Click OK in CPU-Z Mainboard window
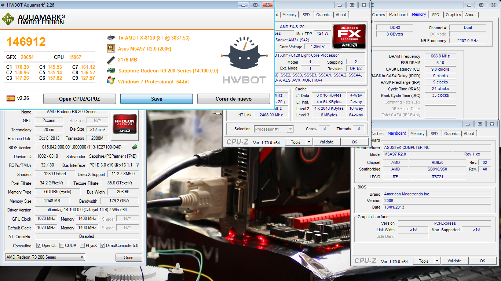 point(482,261)
